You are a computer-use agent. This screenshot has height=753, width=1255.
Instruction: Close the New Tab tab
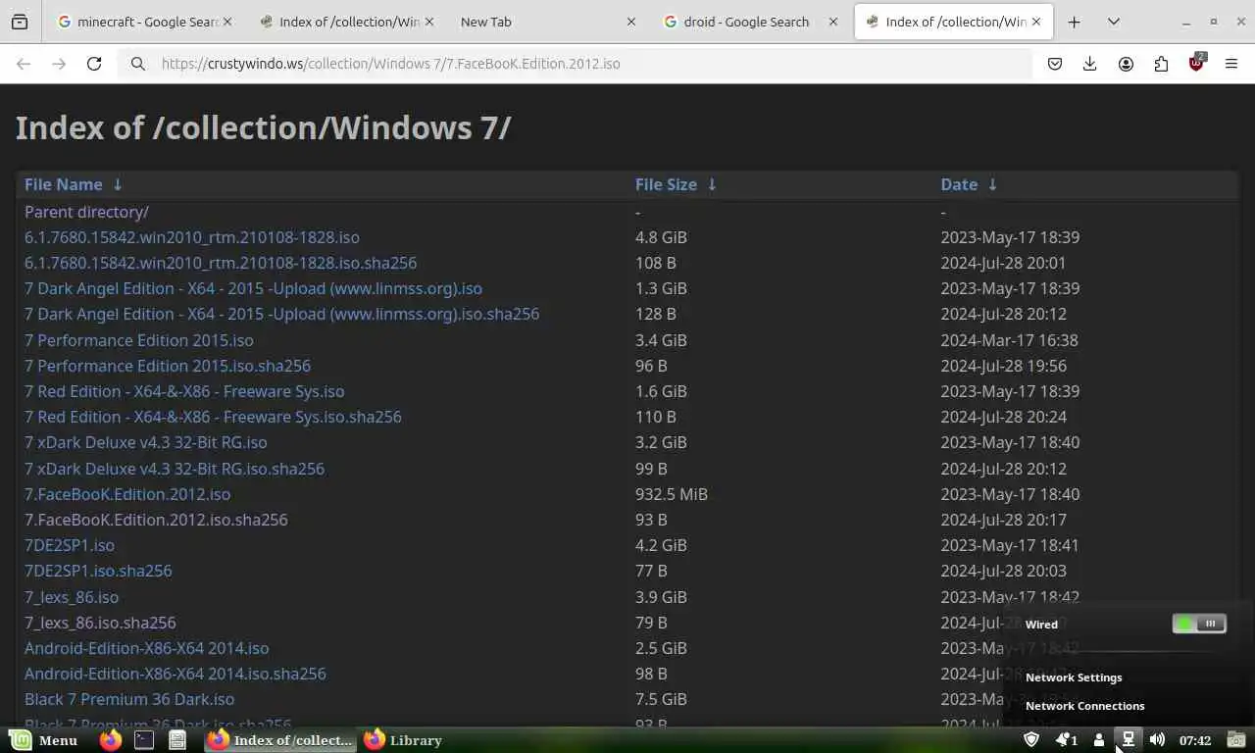tap(630, 22)
